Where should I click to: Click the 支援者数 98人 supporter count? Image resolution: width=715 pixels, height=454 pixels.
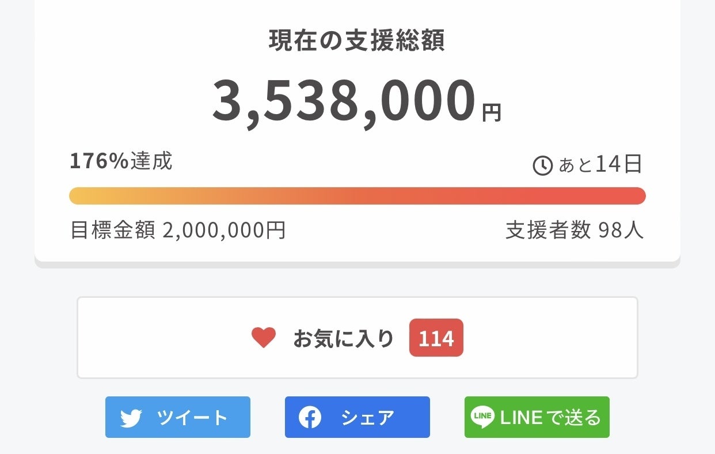click(x=575, y=230)
